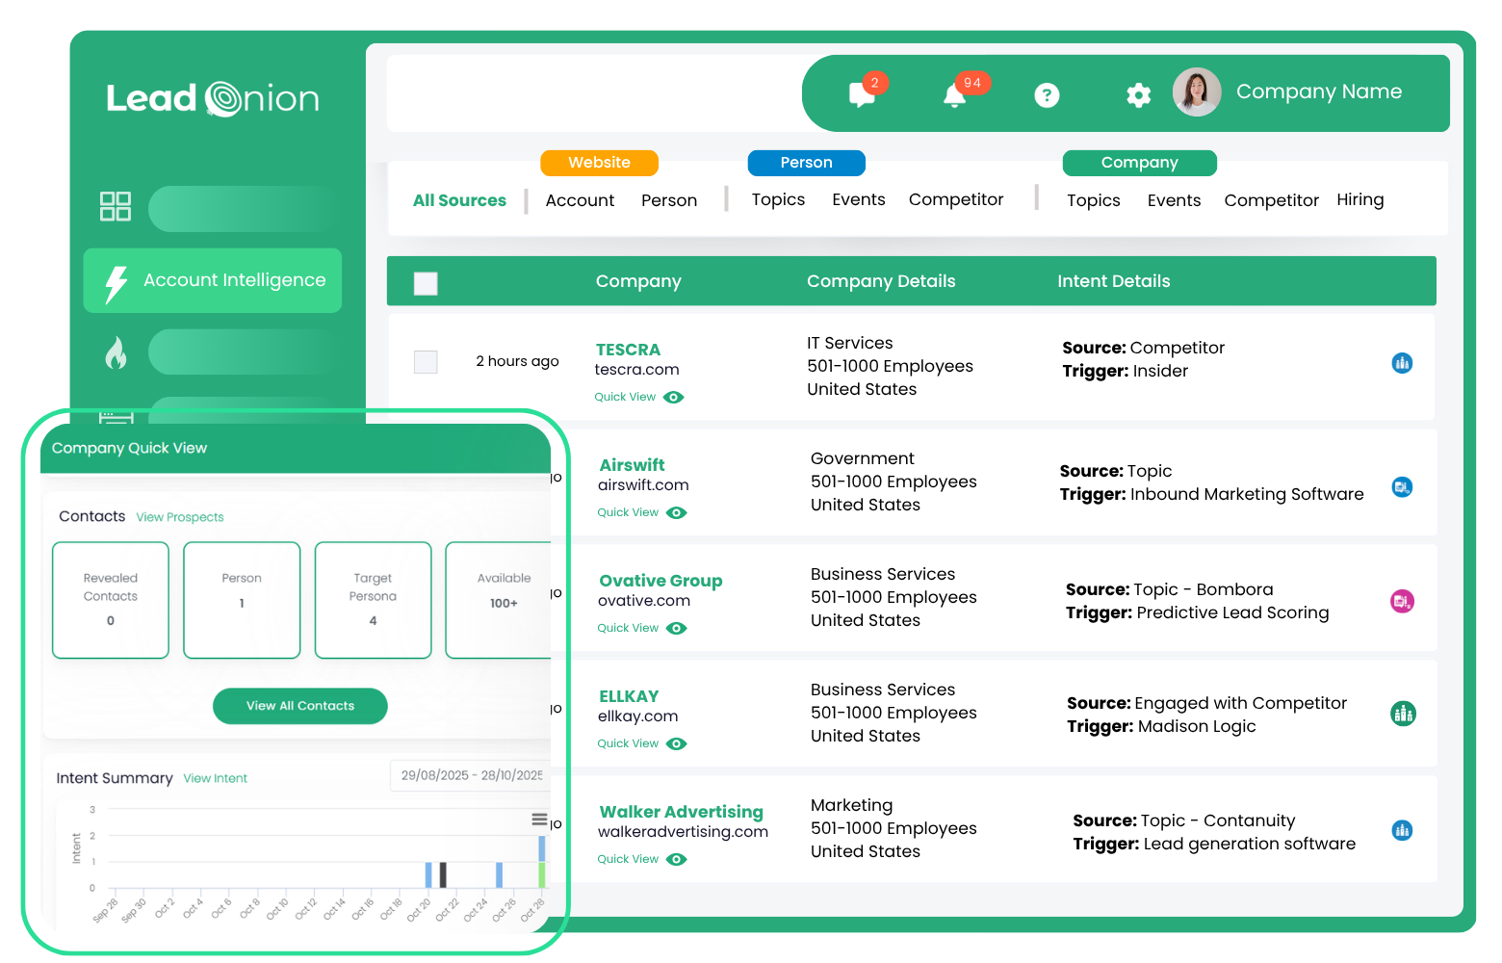
Task: Open the chat messages icon
Action: [x=861, y=94]
